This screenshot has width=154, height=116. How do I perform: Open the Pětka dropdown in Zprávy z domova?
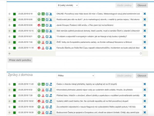coord(76,76)
